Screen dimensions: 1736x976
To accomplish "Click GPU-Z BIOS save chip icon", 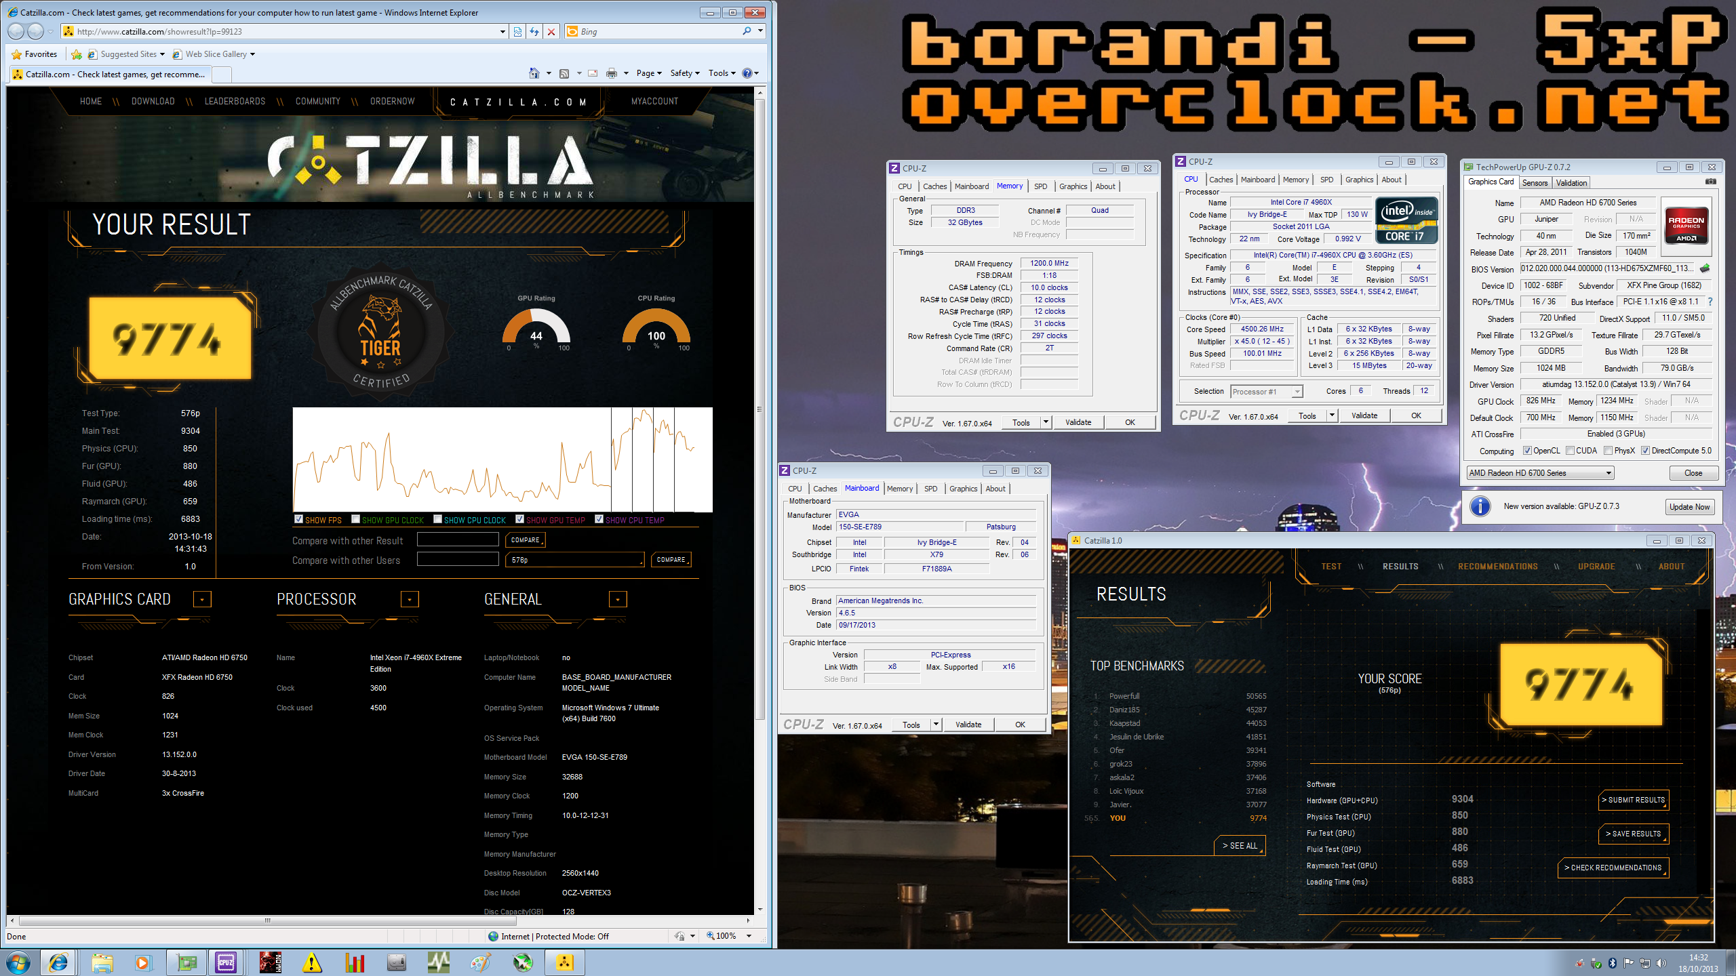I will tap(1705, 268).
